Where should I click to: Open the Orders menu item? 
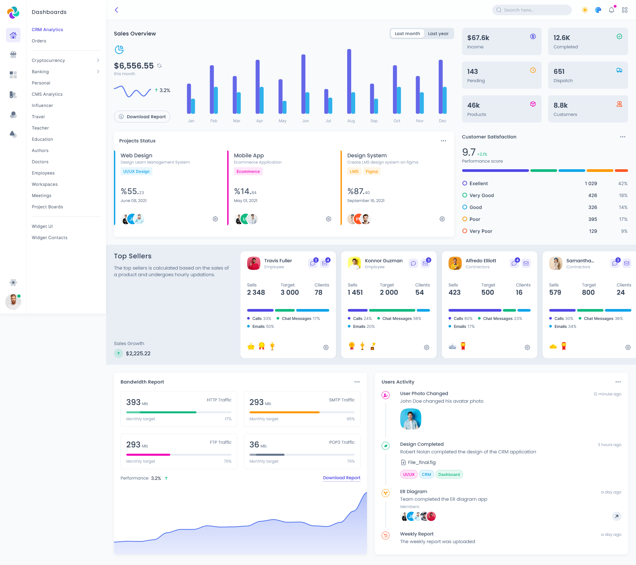(39, 41)
